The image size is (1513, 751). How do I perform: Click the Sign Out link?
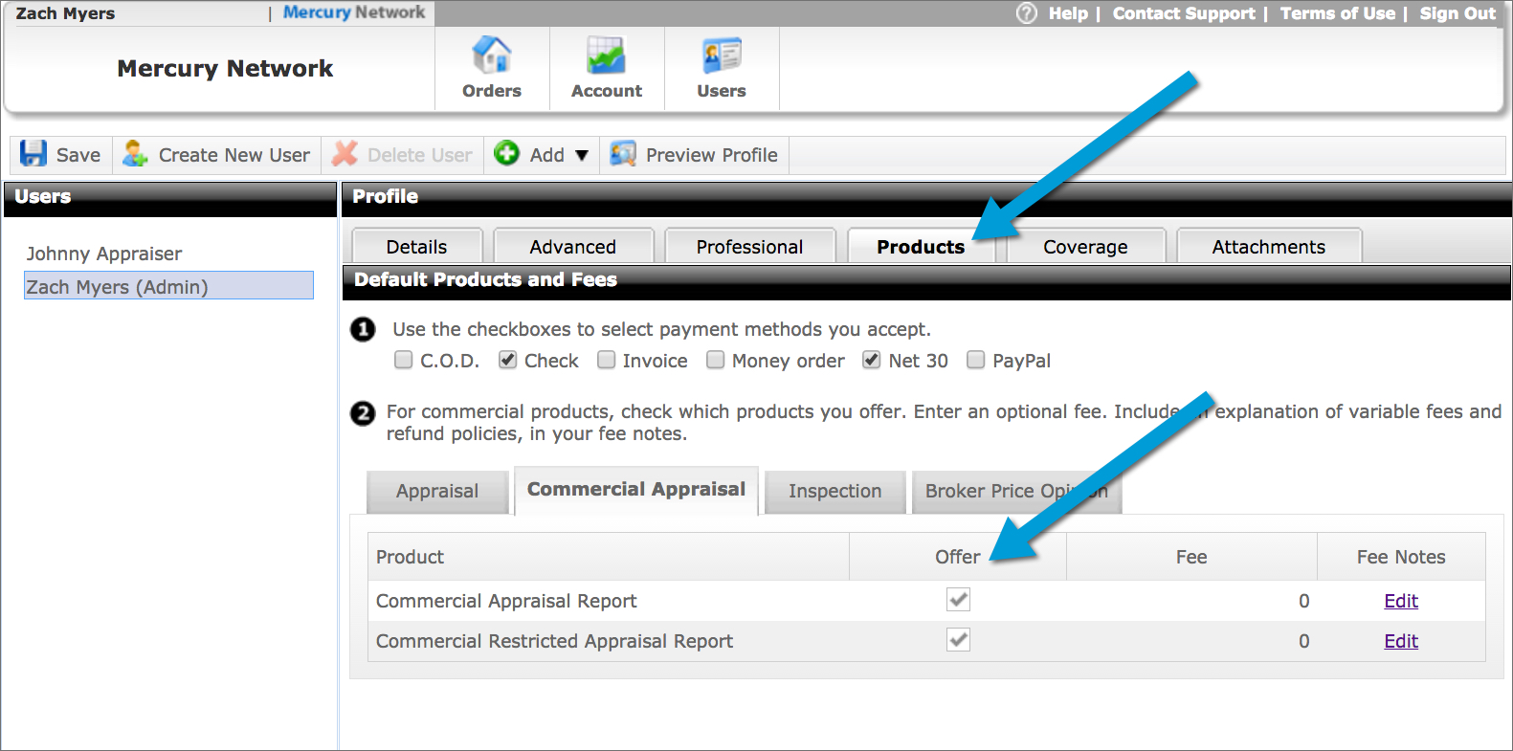pos(1457,13)
